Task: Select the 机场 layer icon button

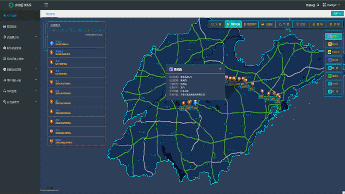Action: pyautogui.click(x=332, y=91)
